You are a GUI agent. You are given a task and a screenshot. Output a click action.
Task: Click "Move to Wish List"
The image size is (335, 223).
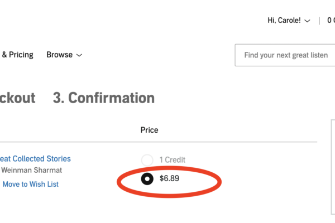[x=31, y=184]
